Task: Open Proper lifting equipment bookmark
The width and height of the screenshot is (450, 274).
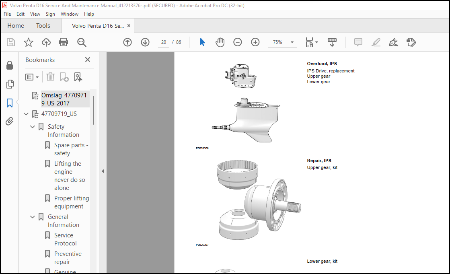Action: pos(72,202)
